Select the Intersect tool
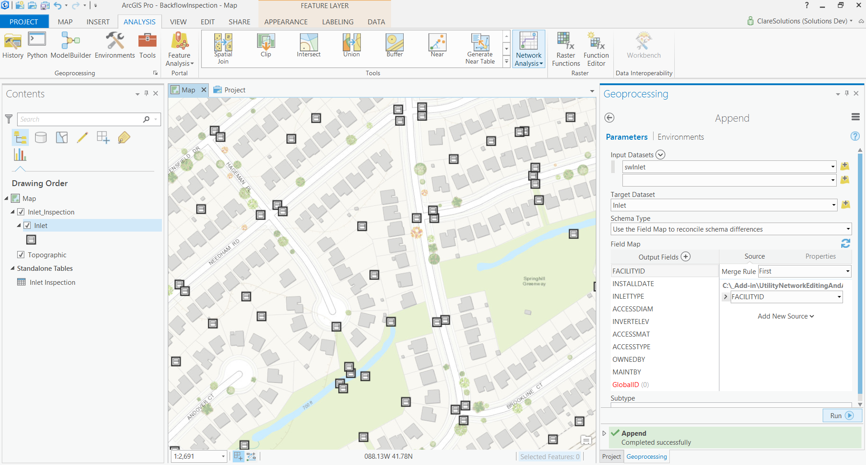 [x=309, y=46]
